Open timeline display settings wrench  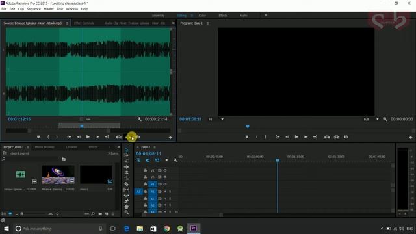click(x=175, y=161)
